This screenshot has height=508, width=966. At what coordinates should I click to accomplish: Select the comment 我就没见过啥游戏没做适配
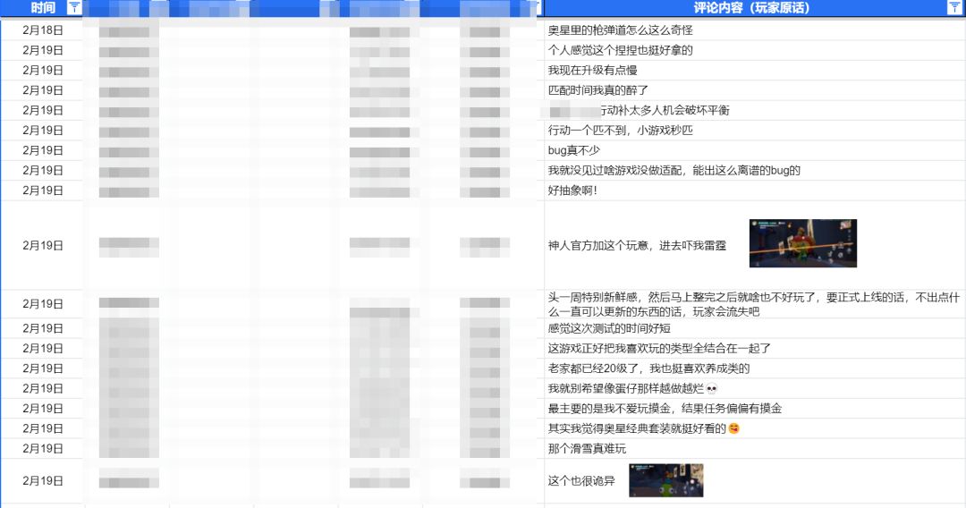(674, 170)
